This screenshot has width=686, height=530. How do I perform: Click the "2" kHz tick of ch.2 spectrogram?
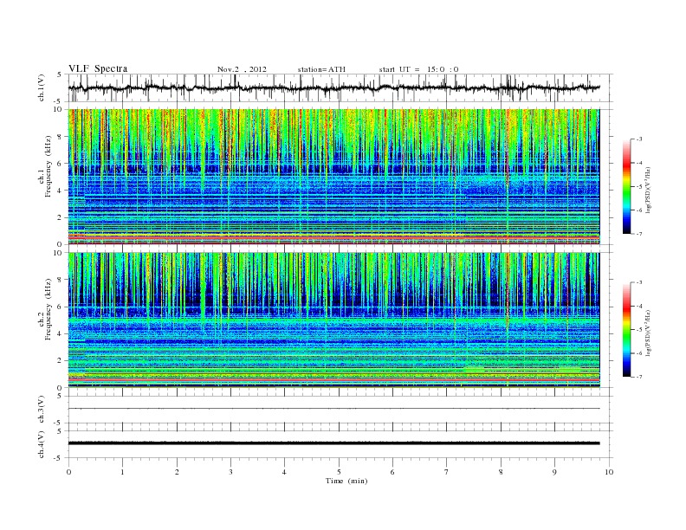click(61, 361)
